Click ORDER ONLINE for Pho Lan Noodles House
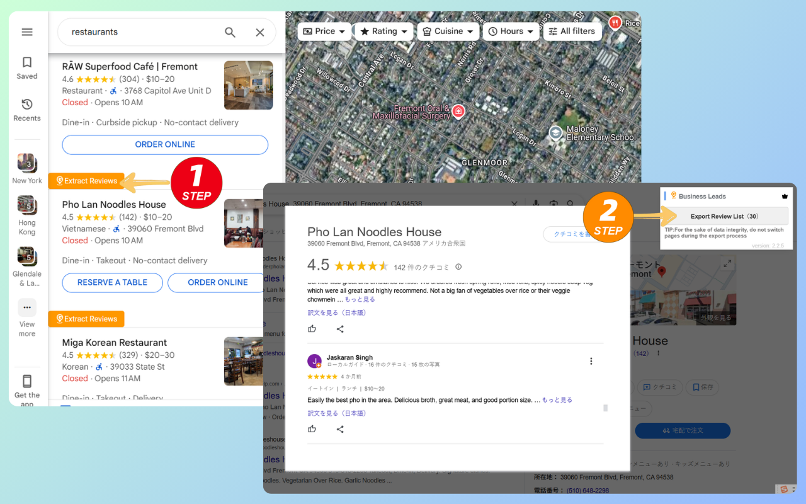Viewport: 806px width, 504px height. click(x=217, y=282)
